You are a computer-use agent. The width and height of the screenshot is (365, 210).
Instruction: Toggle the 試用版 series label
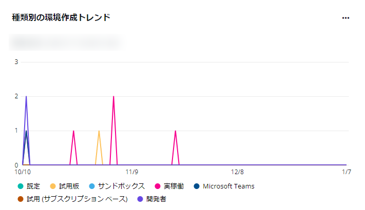pyautogui.click(x=69, y=186)
